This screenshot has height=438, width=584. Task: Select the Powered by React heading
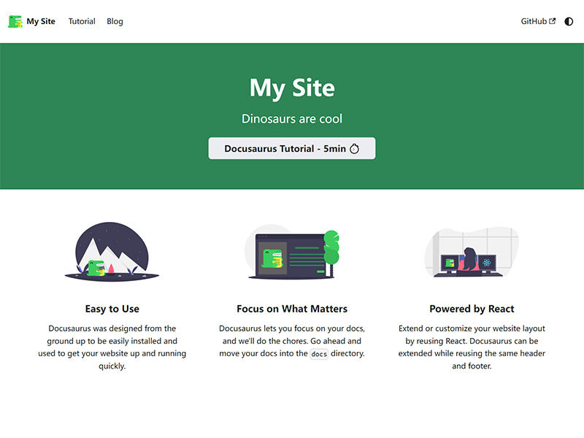(x=472, y=309)
